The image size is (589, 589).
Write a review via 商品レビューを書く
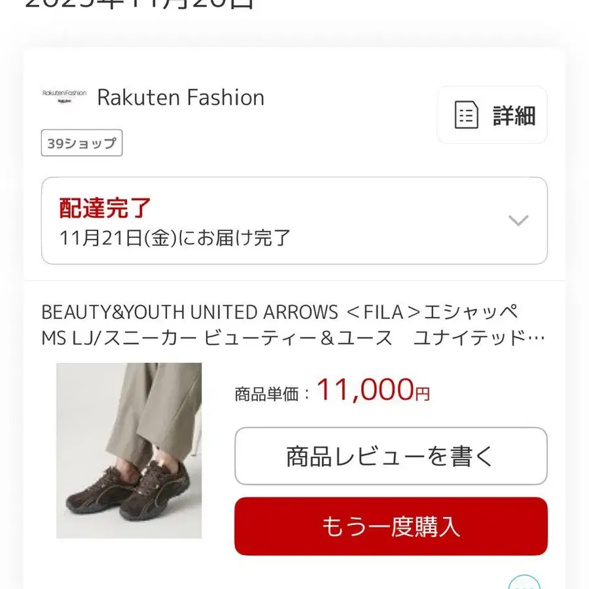(391, 456)
